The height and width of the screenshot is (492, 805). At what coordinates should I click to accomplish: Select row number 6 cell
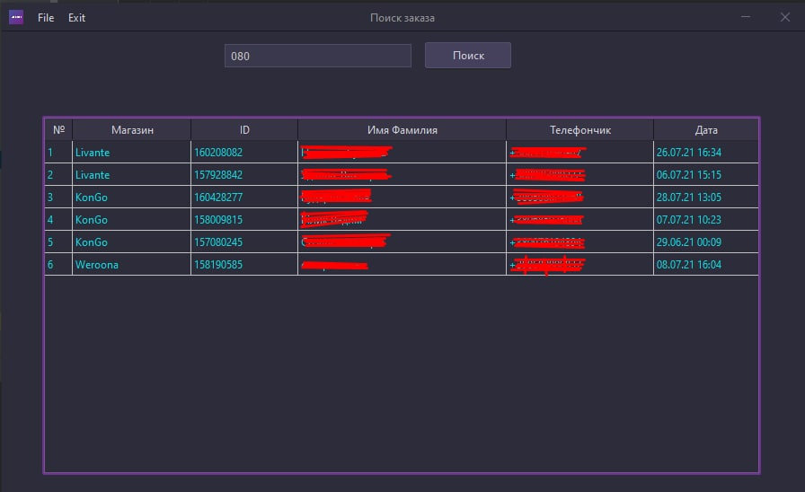click(x=58, y=264)
